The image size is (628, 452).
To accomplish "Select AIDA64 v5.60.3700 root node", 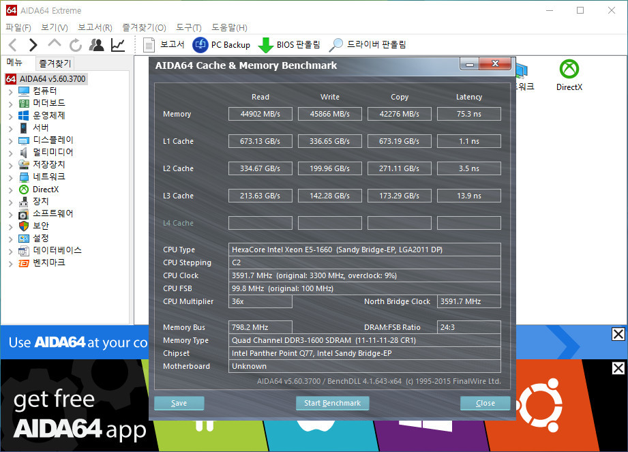I will point(46,79).
